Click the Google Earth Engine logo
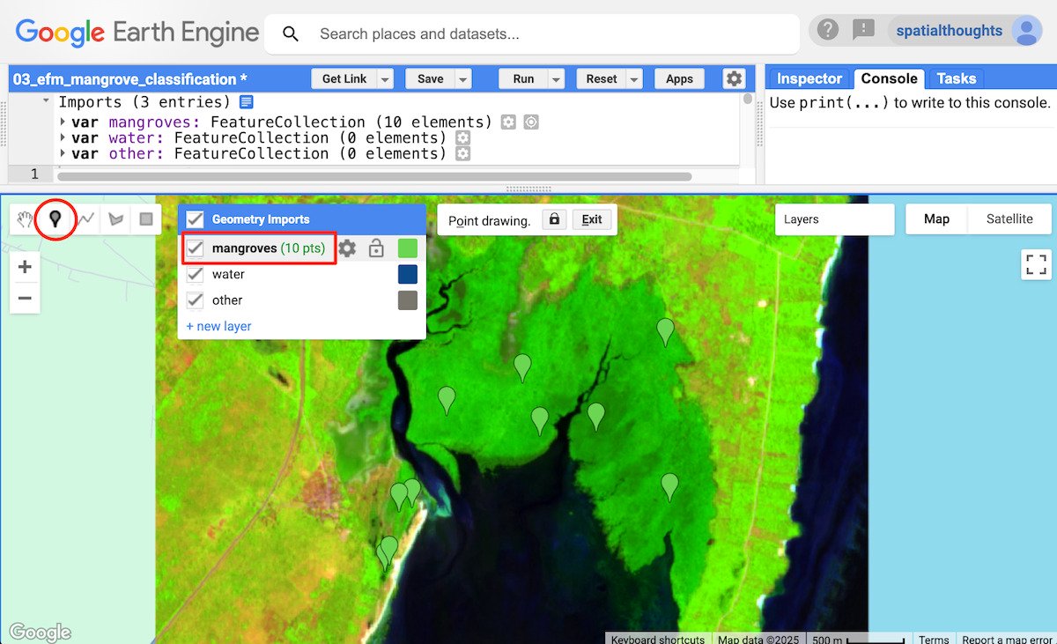 (x=137, y=33)
